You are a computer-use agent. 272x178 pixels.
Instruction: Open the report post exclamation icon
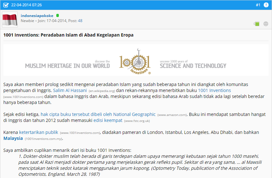pos(266,5)
